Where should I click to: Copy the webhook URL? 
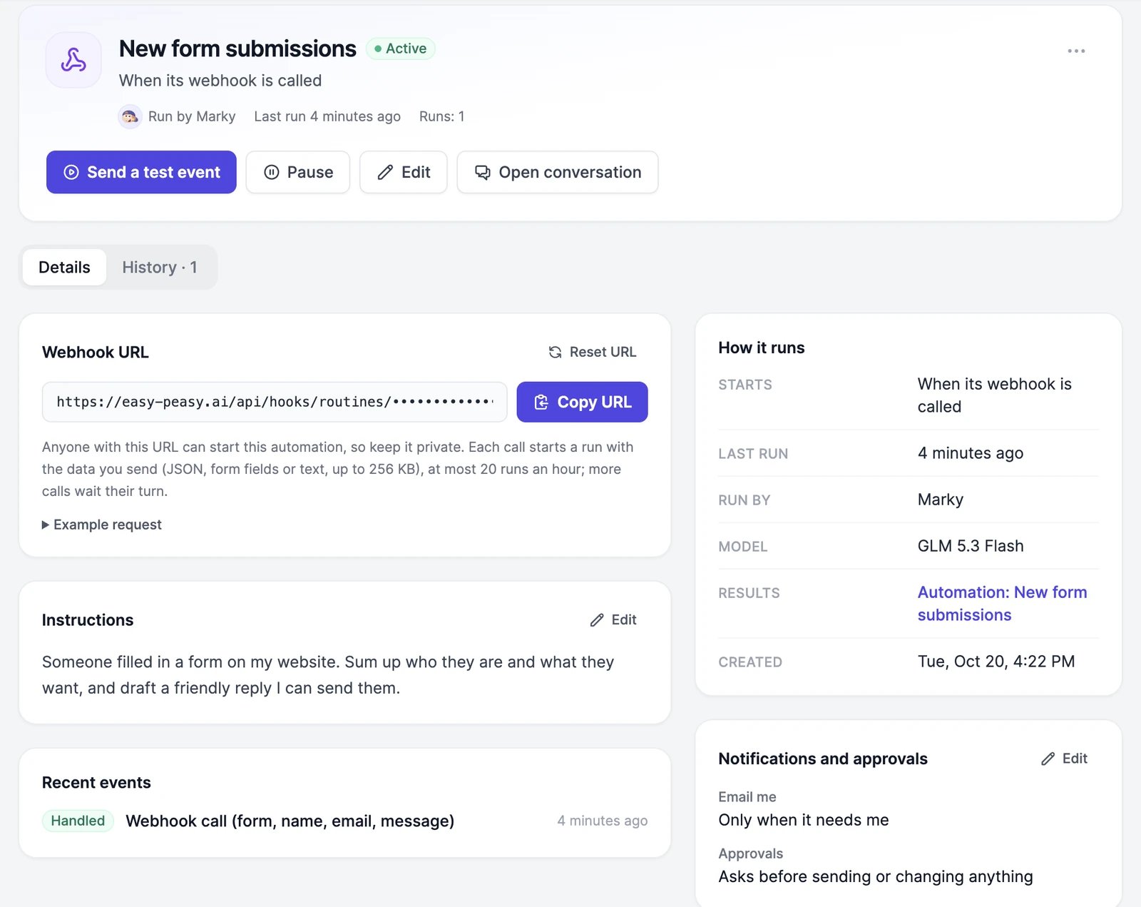582,402
